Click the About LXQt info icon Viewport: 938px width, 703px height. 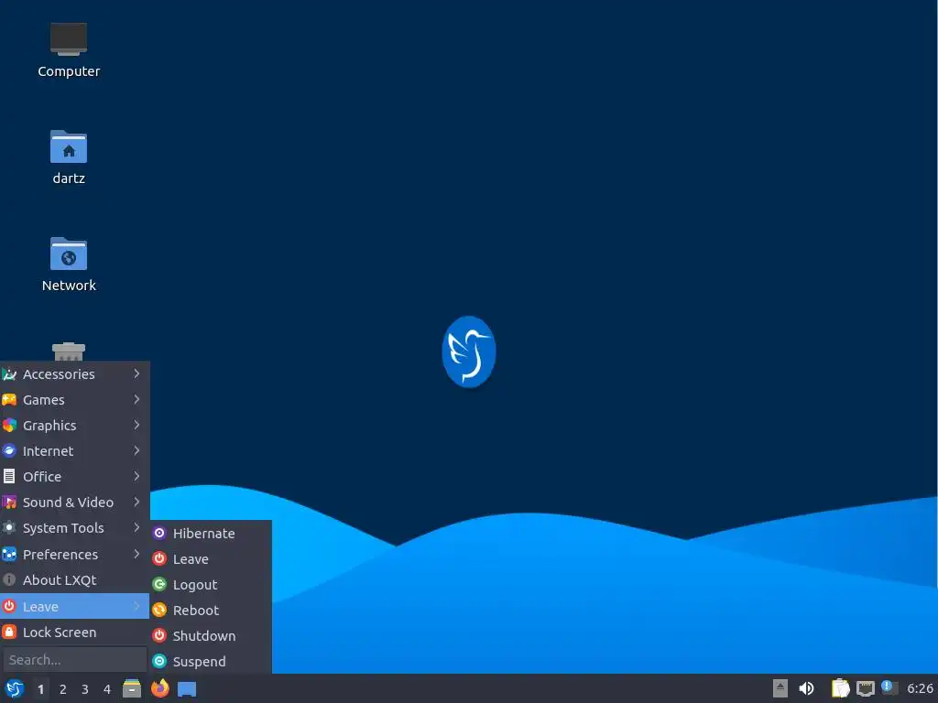(9, 579)
